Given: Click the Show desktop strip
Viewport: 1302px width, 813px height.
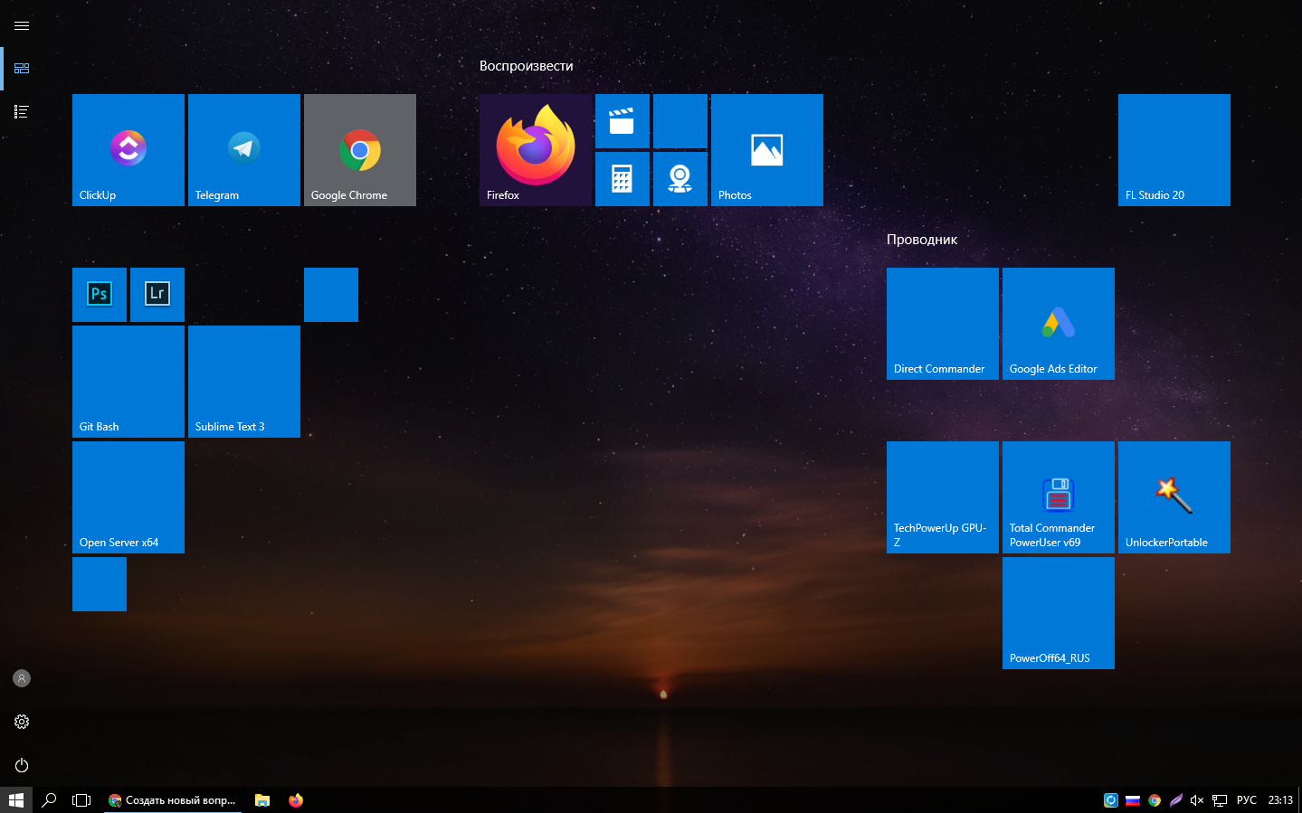Looking at the screenshot, I should coord(1299,800).
